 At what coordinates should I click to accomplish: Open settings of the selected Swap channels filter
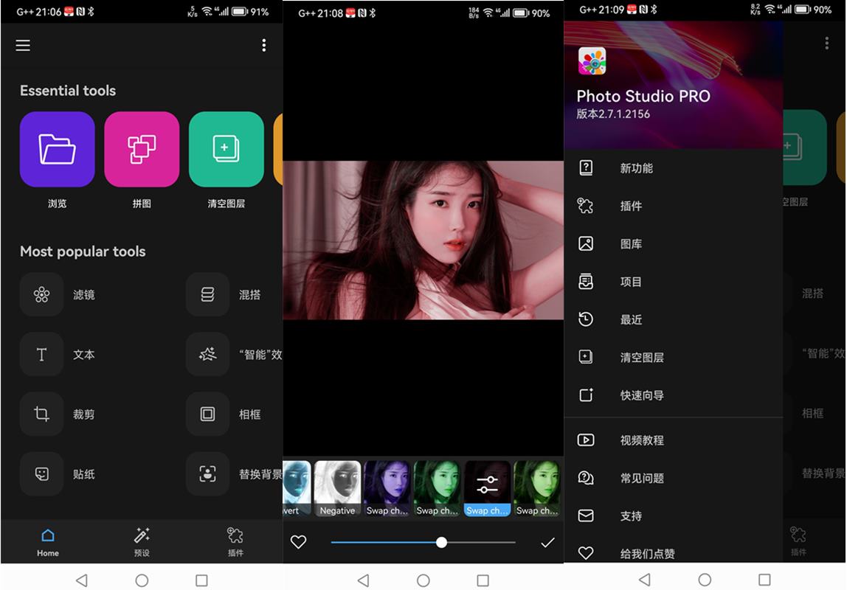click(x=487, y=485)
